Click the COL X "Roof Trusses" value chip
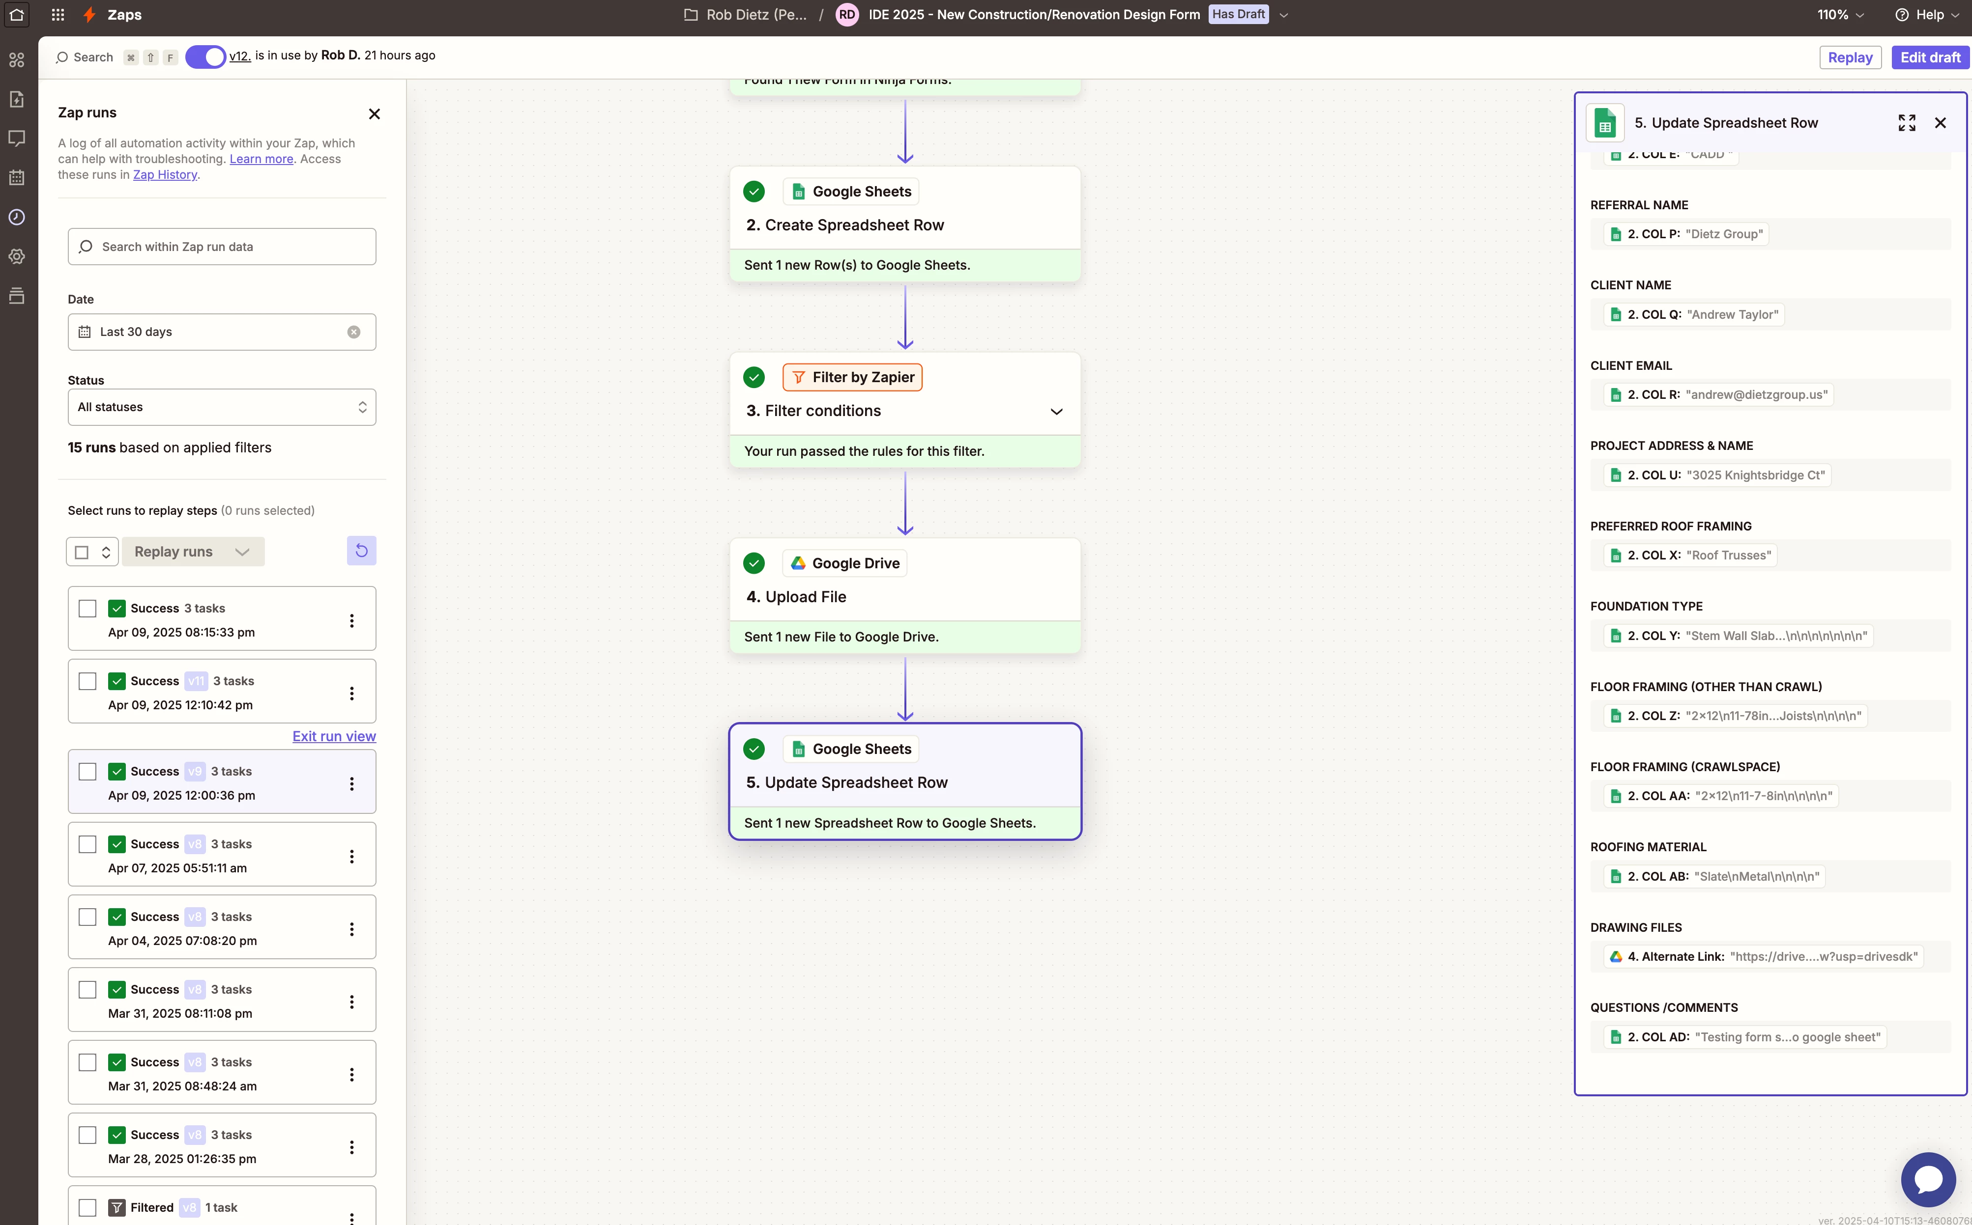Image resolution: width=1972 pixels, height=1225 pixels. [1690, 556]
